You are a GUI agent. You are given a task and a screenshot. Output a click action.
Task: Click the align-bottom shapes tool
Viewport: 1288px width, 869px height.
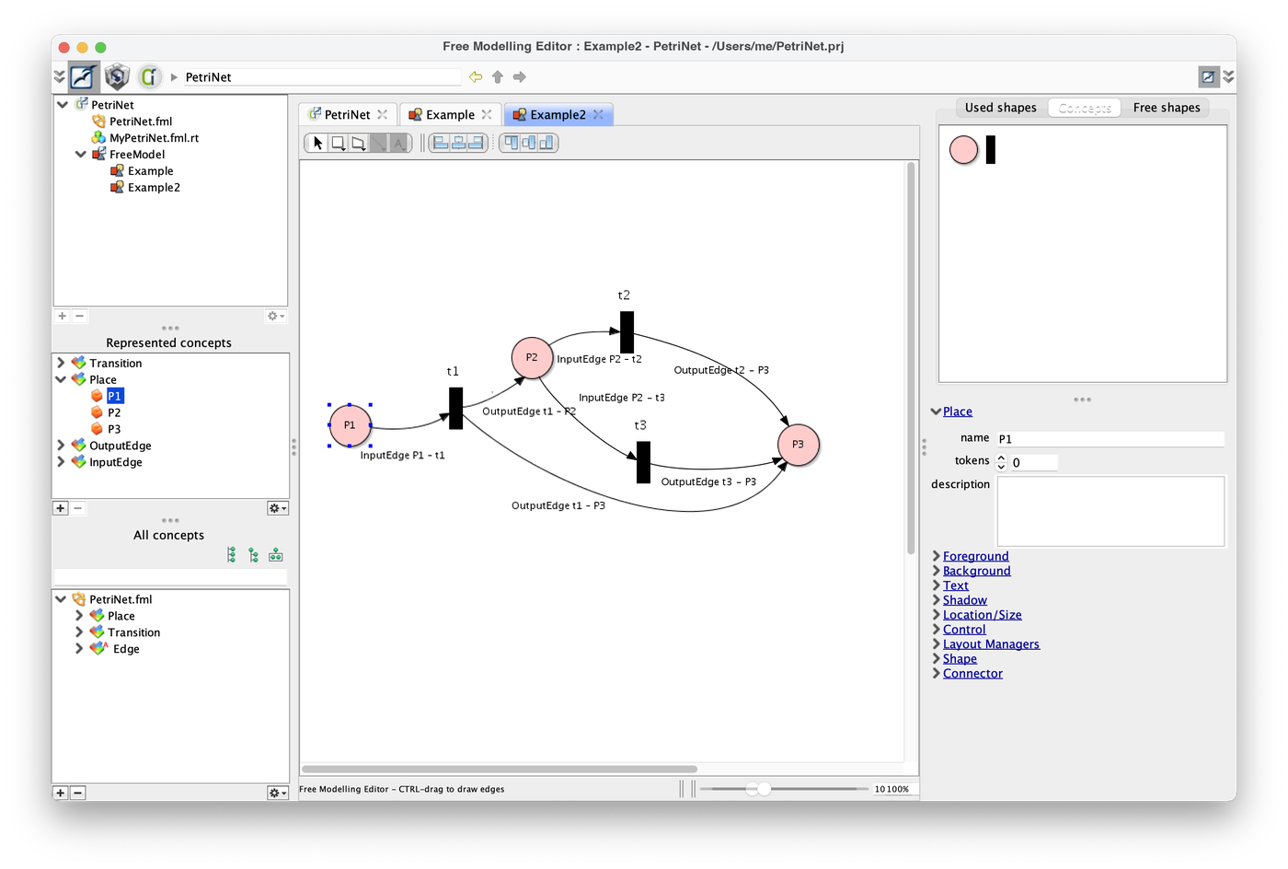pos(546,143)
